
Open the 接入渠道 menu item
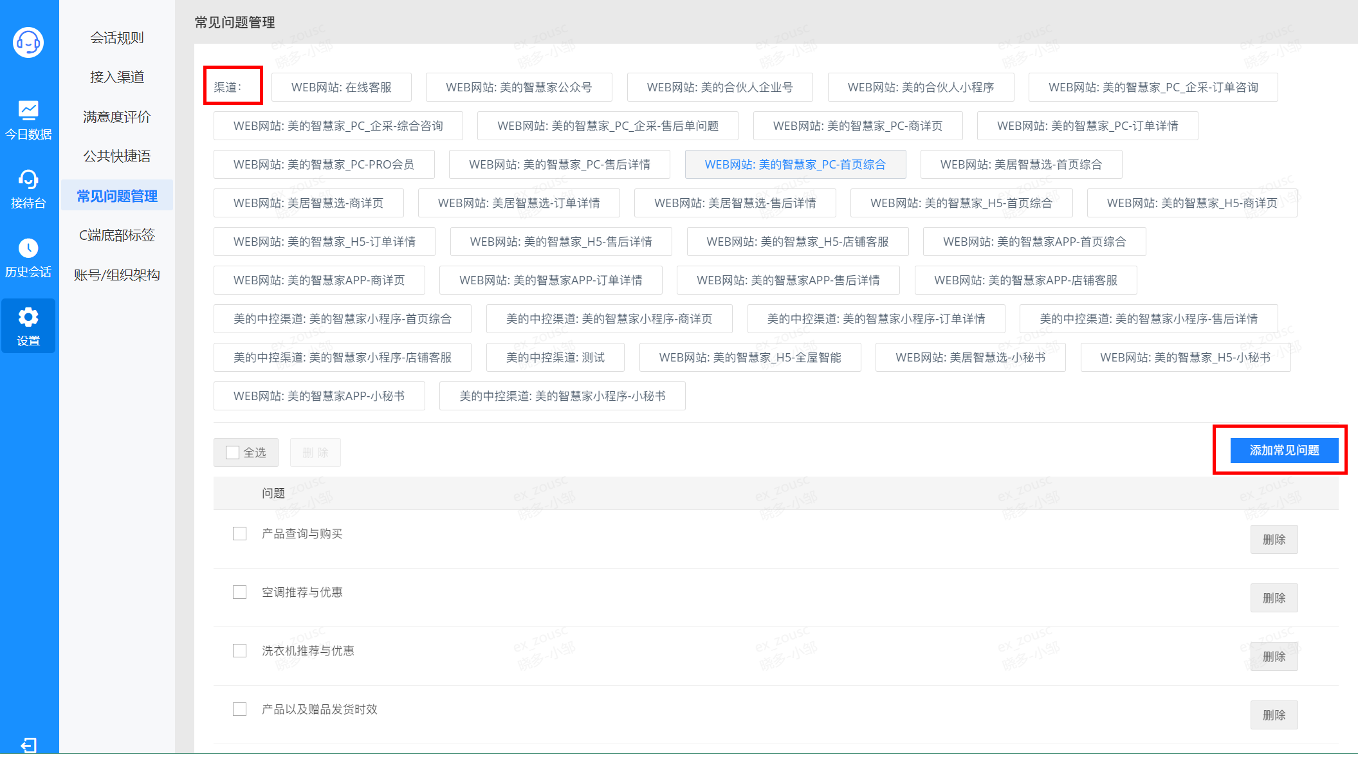tap(117, 77)
